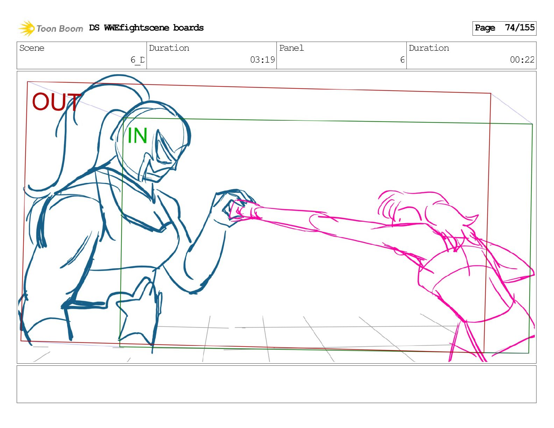The image size is (554, 428).
Task: Click the 'Panel' header label
Action: pyautogui.click(x=291, y=48)
